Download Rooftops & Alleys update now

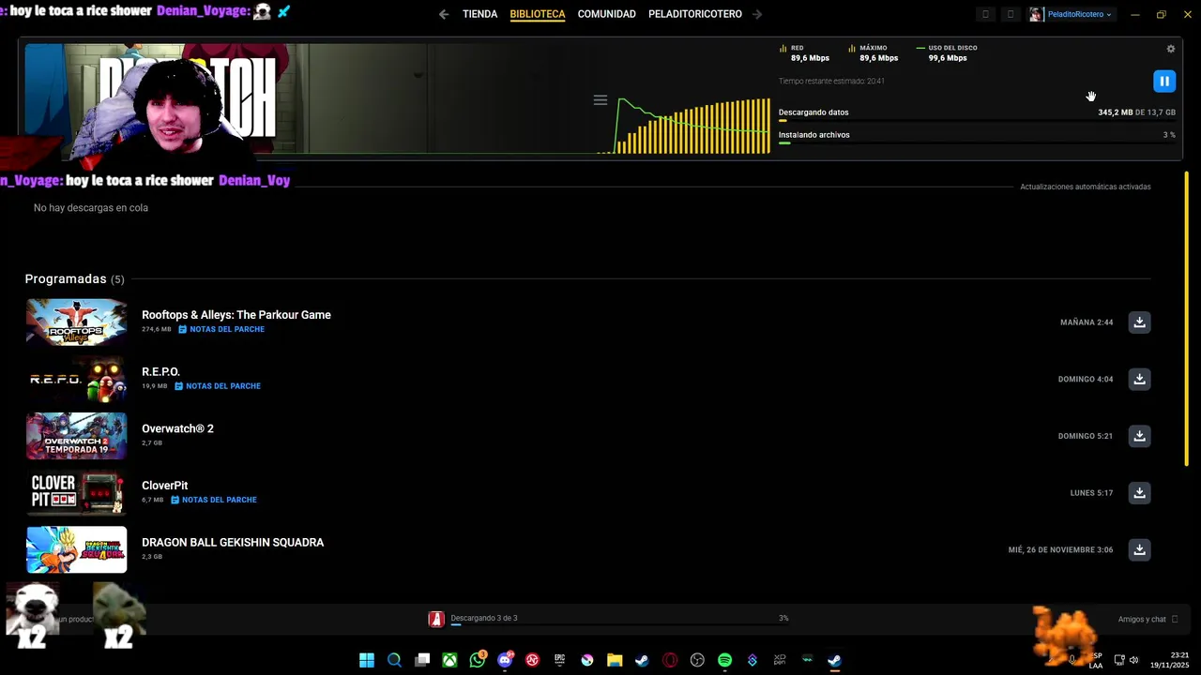1139,322
